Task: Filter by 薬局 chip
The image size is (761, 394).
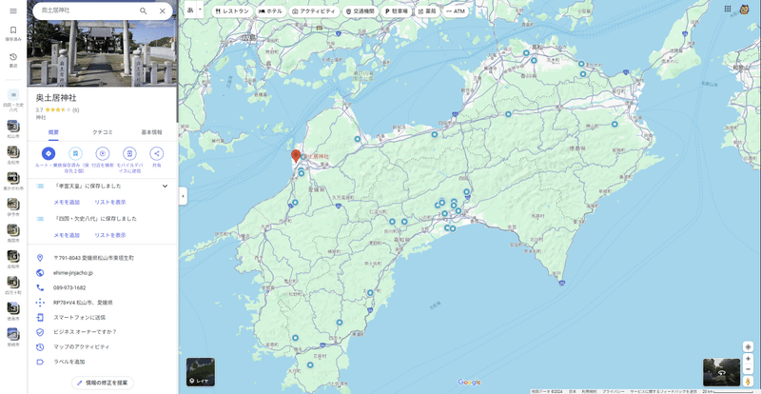Action: 427,10
